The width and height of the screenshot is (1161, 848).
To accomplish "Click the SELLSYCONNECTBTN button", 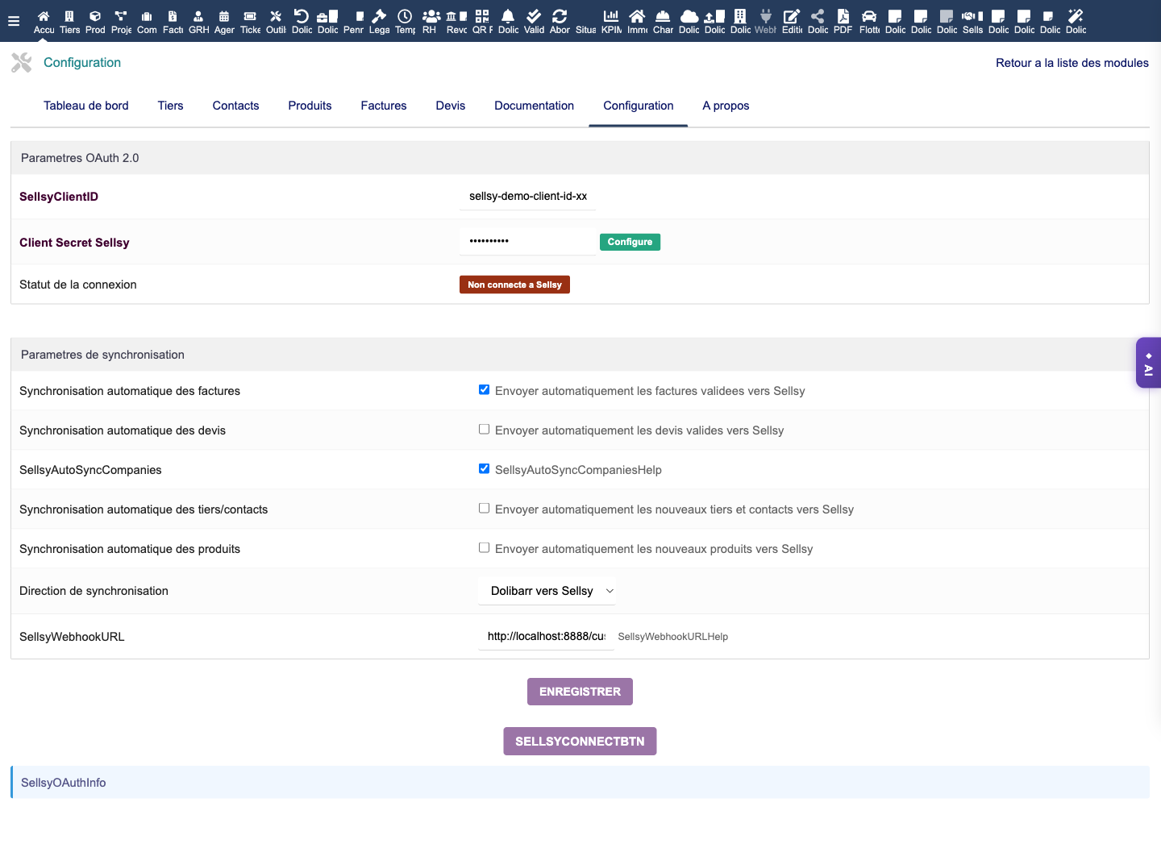I will coord(580,742).
